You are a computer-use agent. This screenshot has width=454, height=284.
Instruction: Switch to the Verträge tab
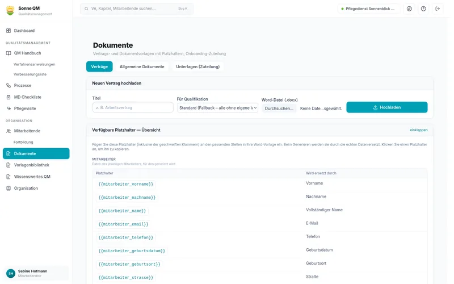(x=99, y=66)
